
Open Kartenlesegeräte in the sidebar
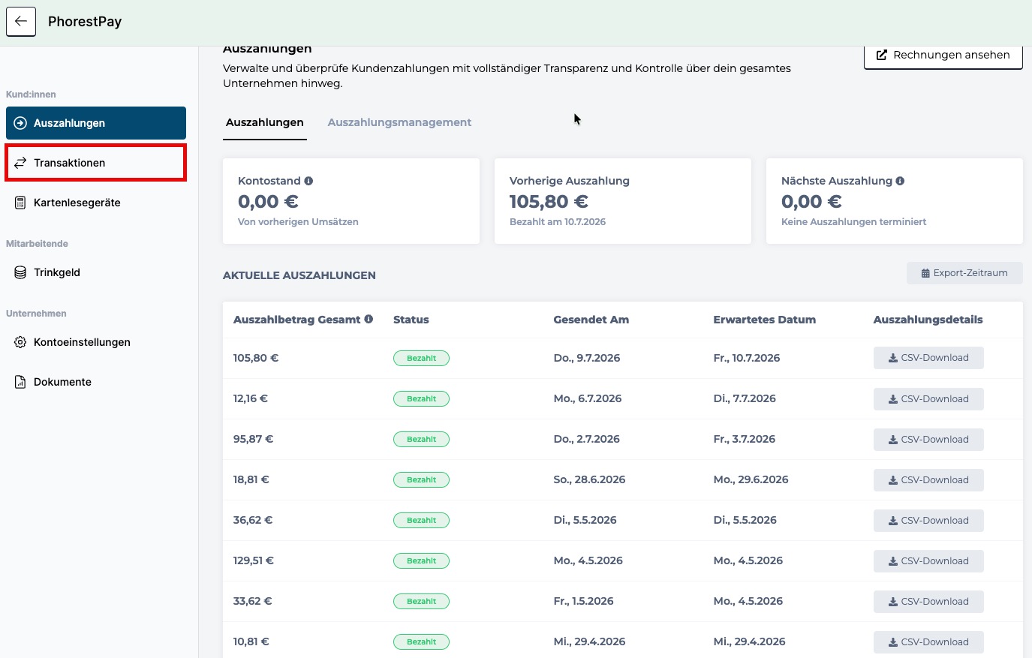[x=96, y=203]
